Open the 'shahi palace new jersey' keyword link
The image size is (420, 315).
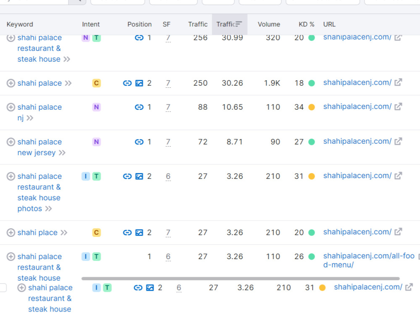pos(39,147)
